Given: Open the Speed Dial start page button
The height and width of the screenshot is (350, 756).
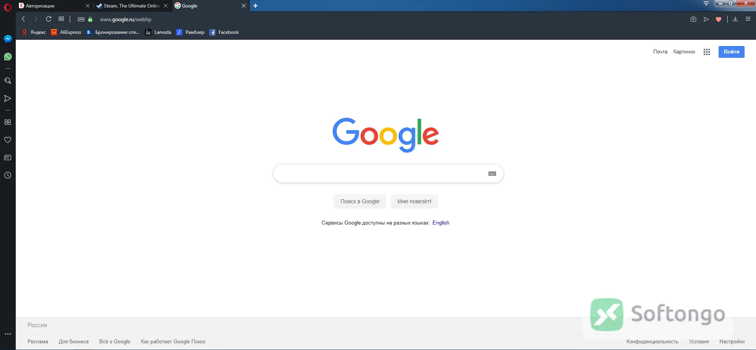Looking at the screenshot, I should click(61, 19).
